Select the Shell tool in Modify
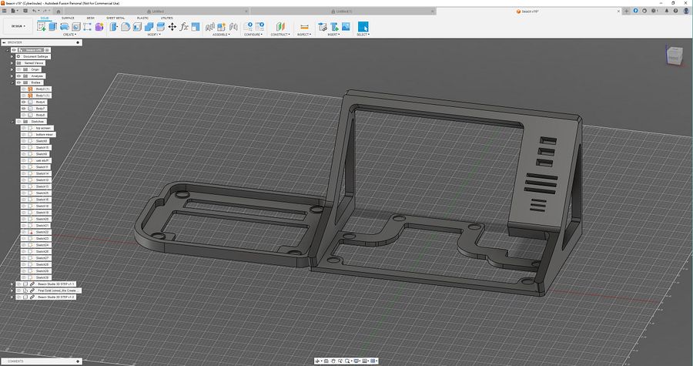Image resolution: width=693 pixels, height=366 pixels. (137, 27)
